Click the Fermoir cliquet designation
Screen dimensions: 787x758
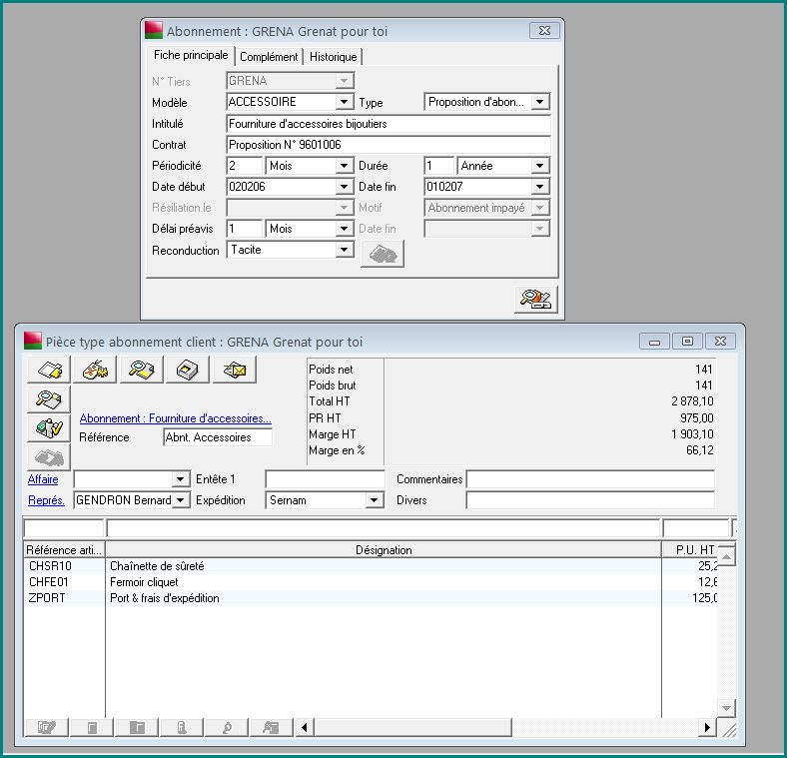click(144, 582)
